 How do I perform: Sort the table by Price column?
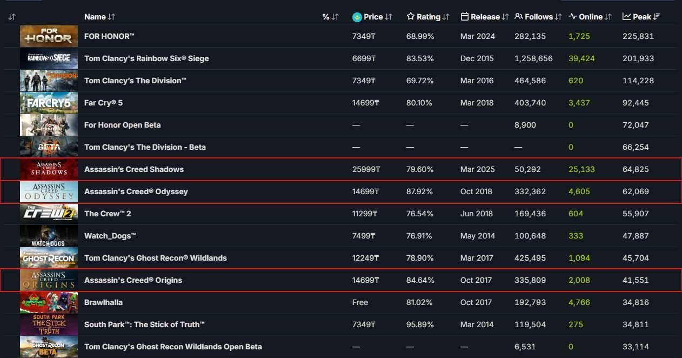coord(372,17)
